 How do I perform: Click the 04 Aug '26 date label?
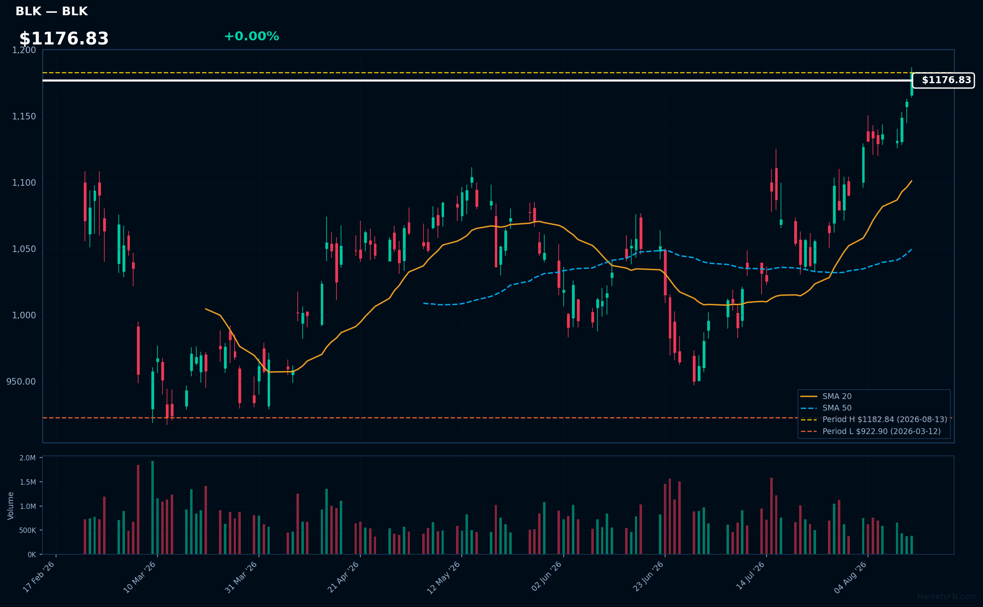tap(850, 577)
